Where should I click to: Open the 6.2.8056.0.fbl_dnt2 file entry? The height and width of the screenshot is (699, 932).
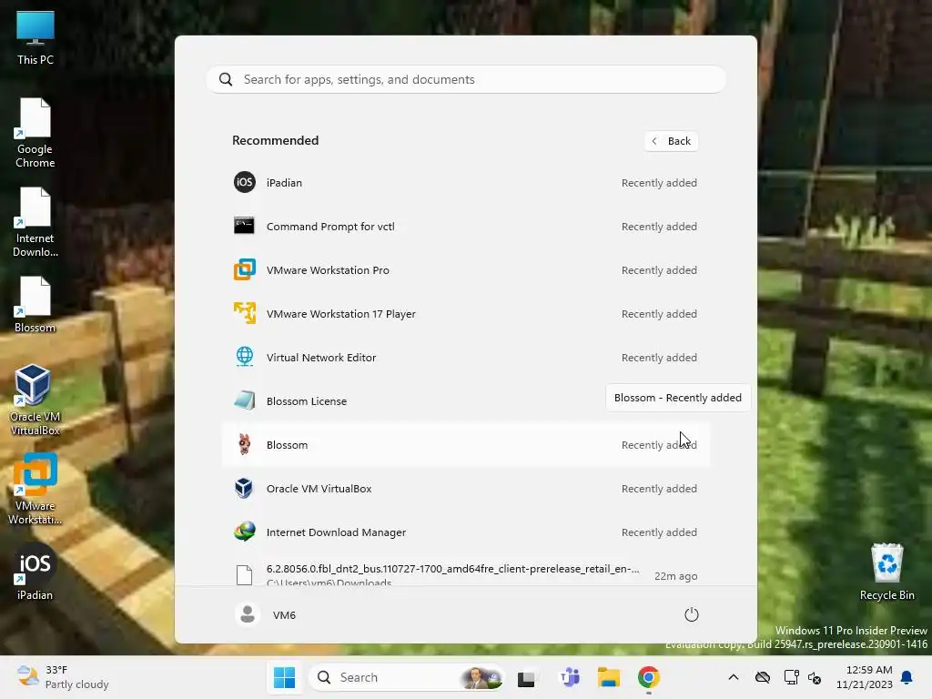(465, 574)
